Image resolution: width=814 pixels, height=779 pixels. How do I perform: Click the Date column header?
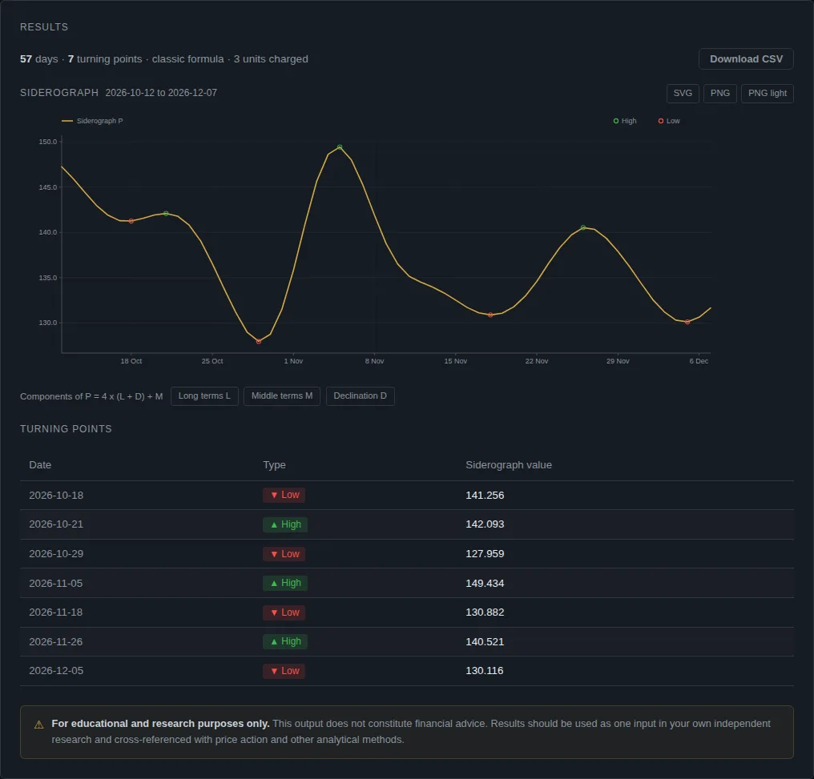point(40,464)
